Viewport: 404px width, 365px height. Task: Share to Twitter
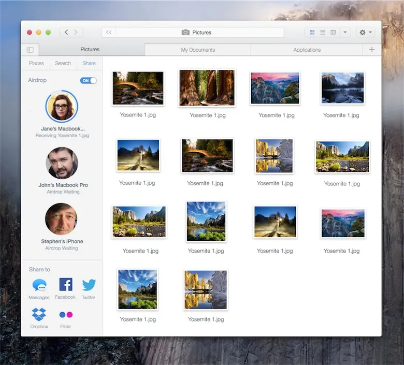click(89, 289)
